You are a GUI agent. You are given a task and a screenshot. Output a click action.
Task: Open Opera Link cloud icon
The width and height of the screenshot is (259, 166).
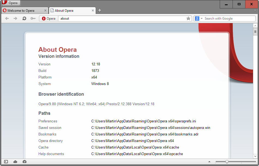tap(15, 162)
